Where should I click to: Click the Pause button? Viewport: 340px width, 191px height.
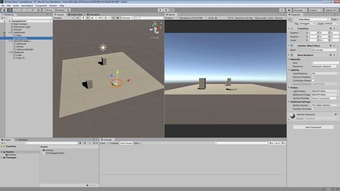(x=166, y=10)
